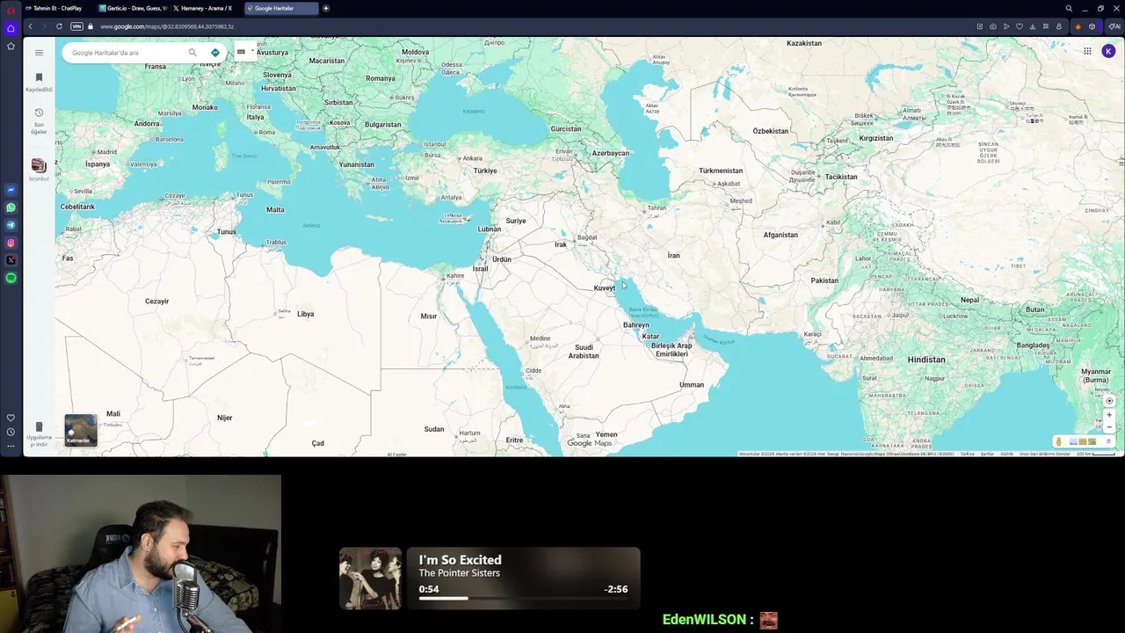Open easy setup sliders icon
The image size is (1125, 633).
pos(1046,26)
